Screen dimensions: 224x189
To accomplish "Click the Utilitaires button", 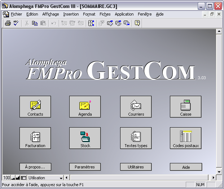I will point(136,167).
